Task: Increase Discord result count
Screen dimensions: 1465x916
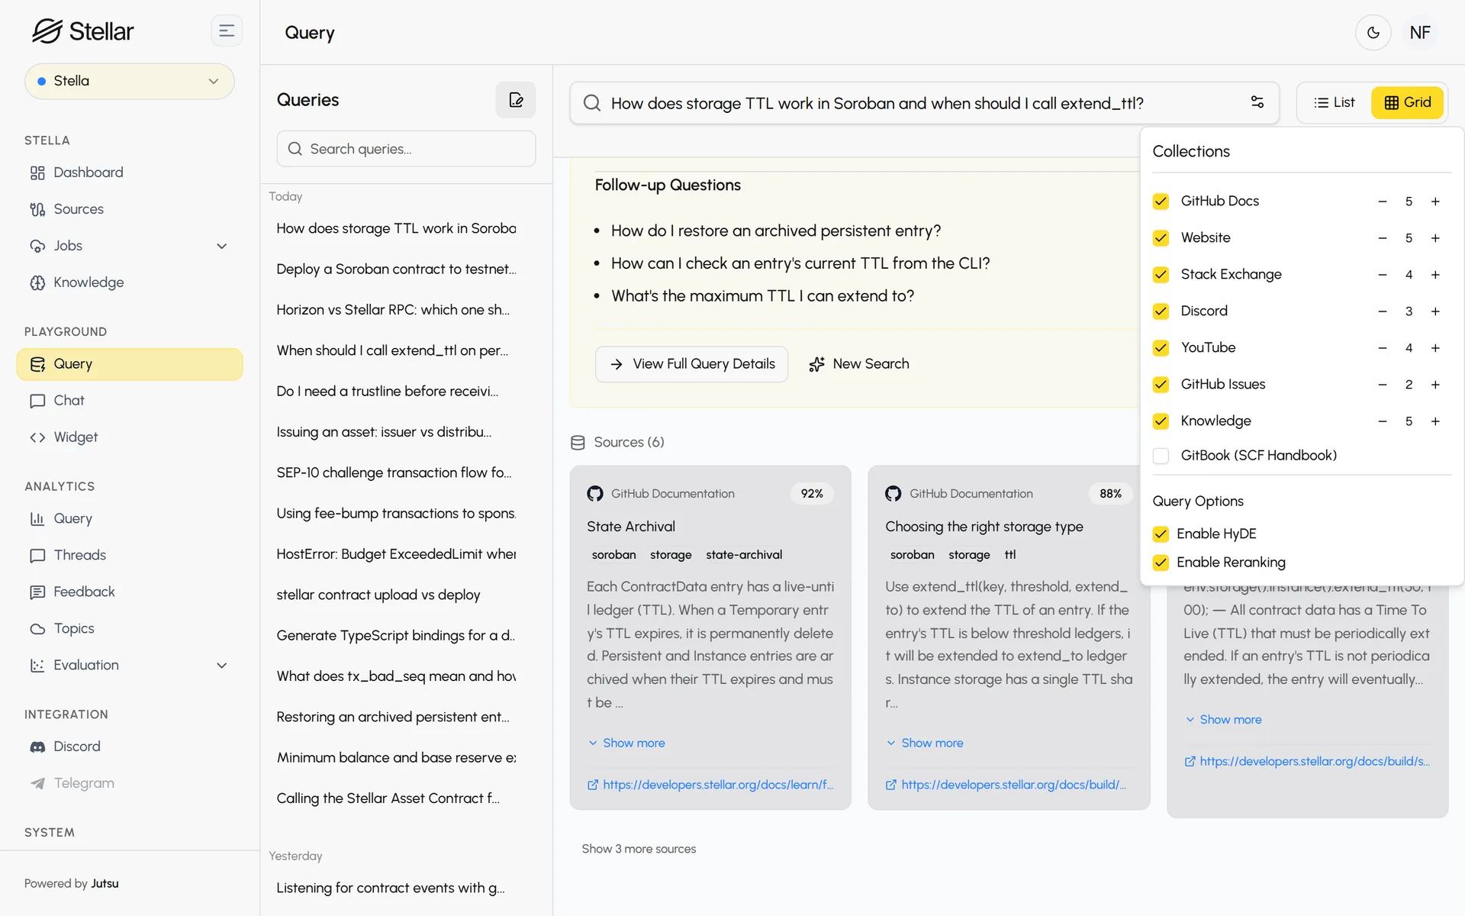Action: click(x=1435, y=311)
